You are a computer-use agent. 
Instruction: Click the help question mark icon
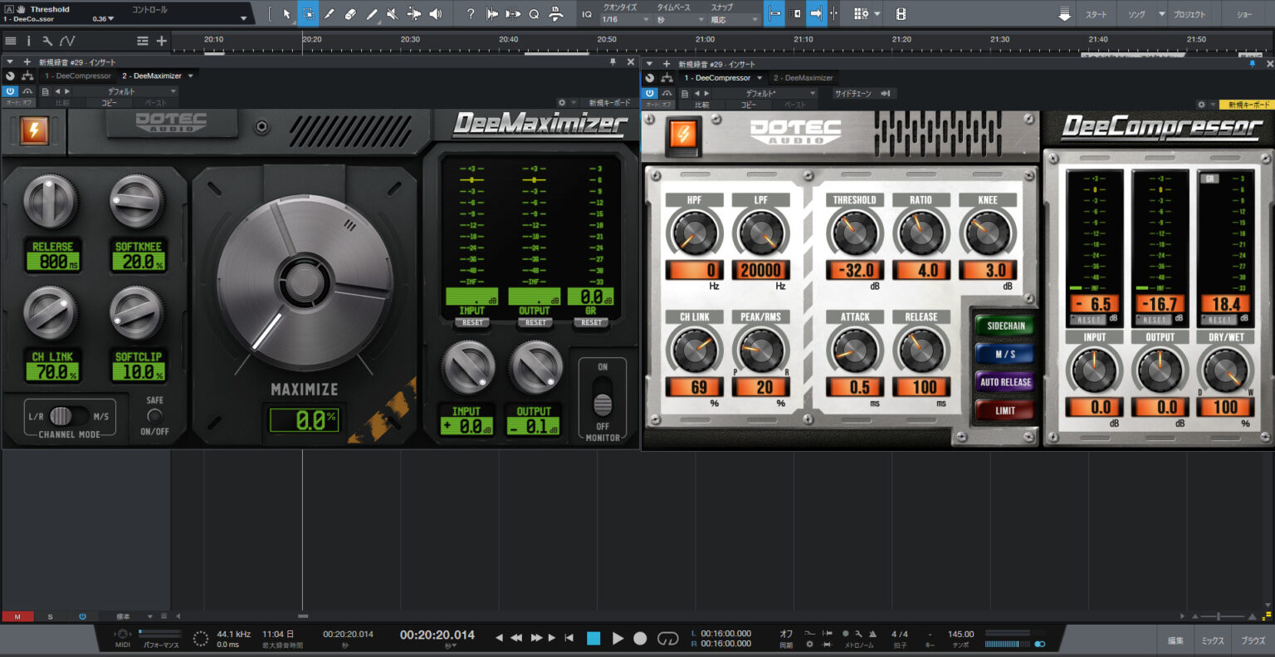click(x=471, y=14)
